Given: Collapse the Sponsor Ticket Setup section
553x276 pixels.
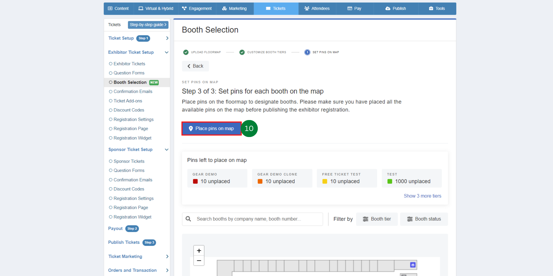Looking at the screenshot, I should (166, 150).
